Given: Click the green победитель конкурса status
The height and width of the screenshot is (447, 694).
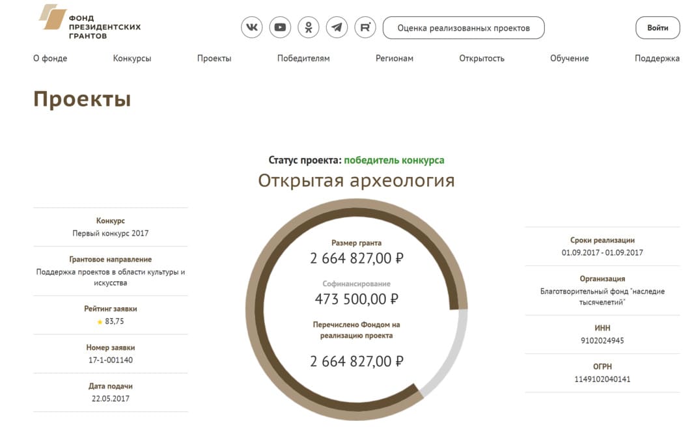Looking at the screenshot, I should point(394,160).
